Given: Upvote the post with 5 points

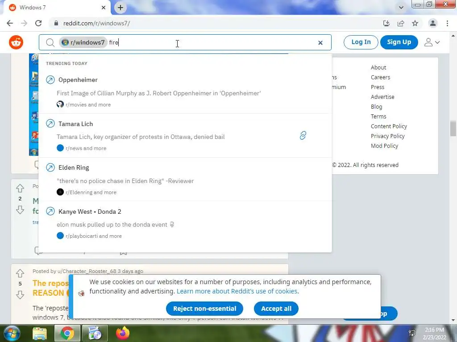Looking at the screenshot, I should (x=20, y=273).
